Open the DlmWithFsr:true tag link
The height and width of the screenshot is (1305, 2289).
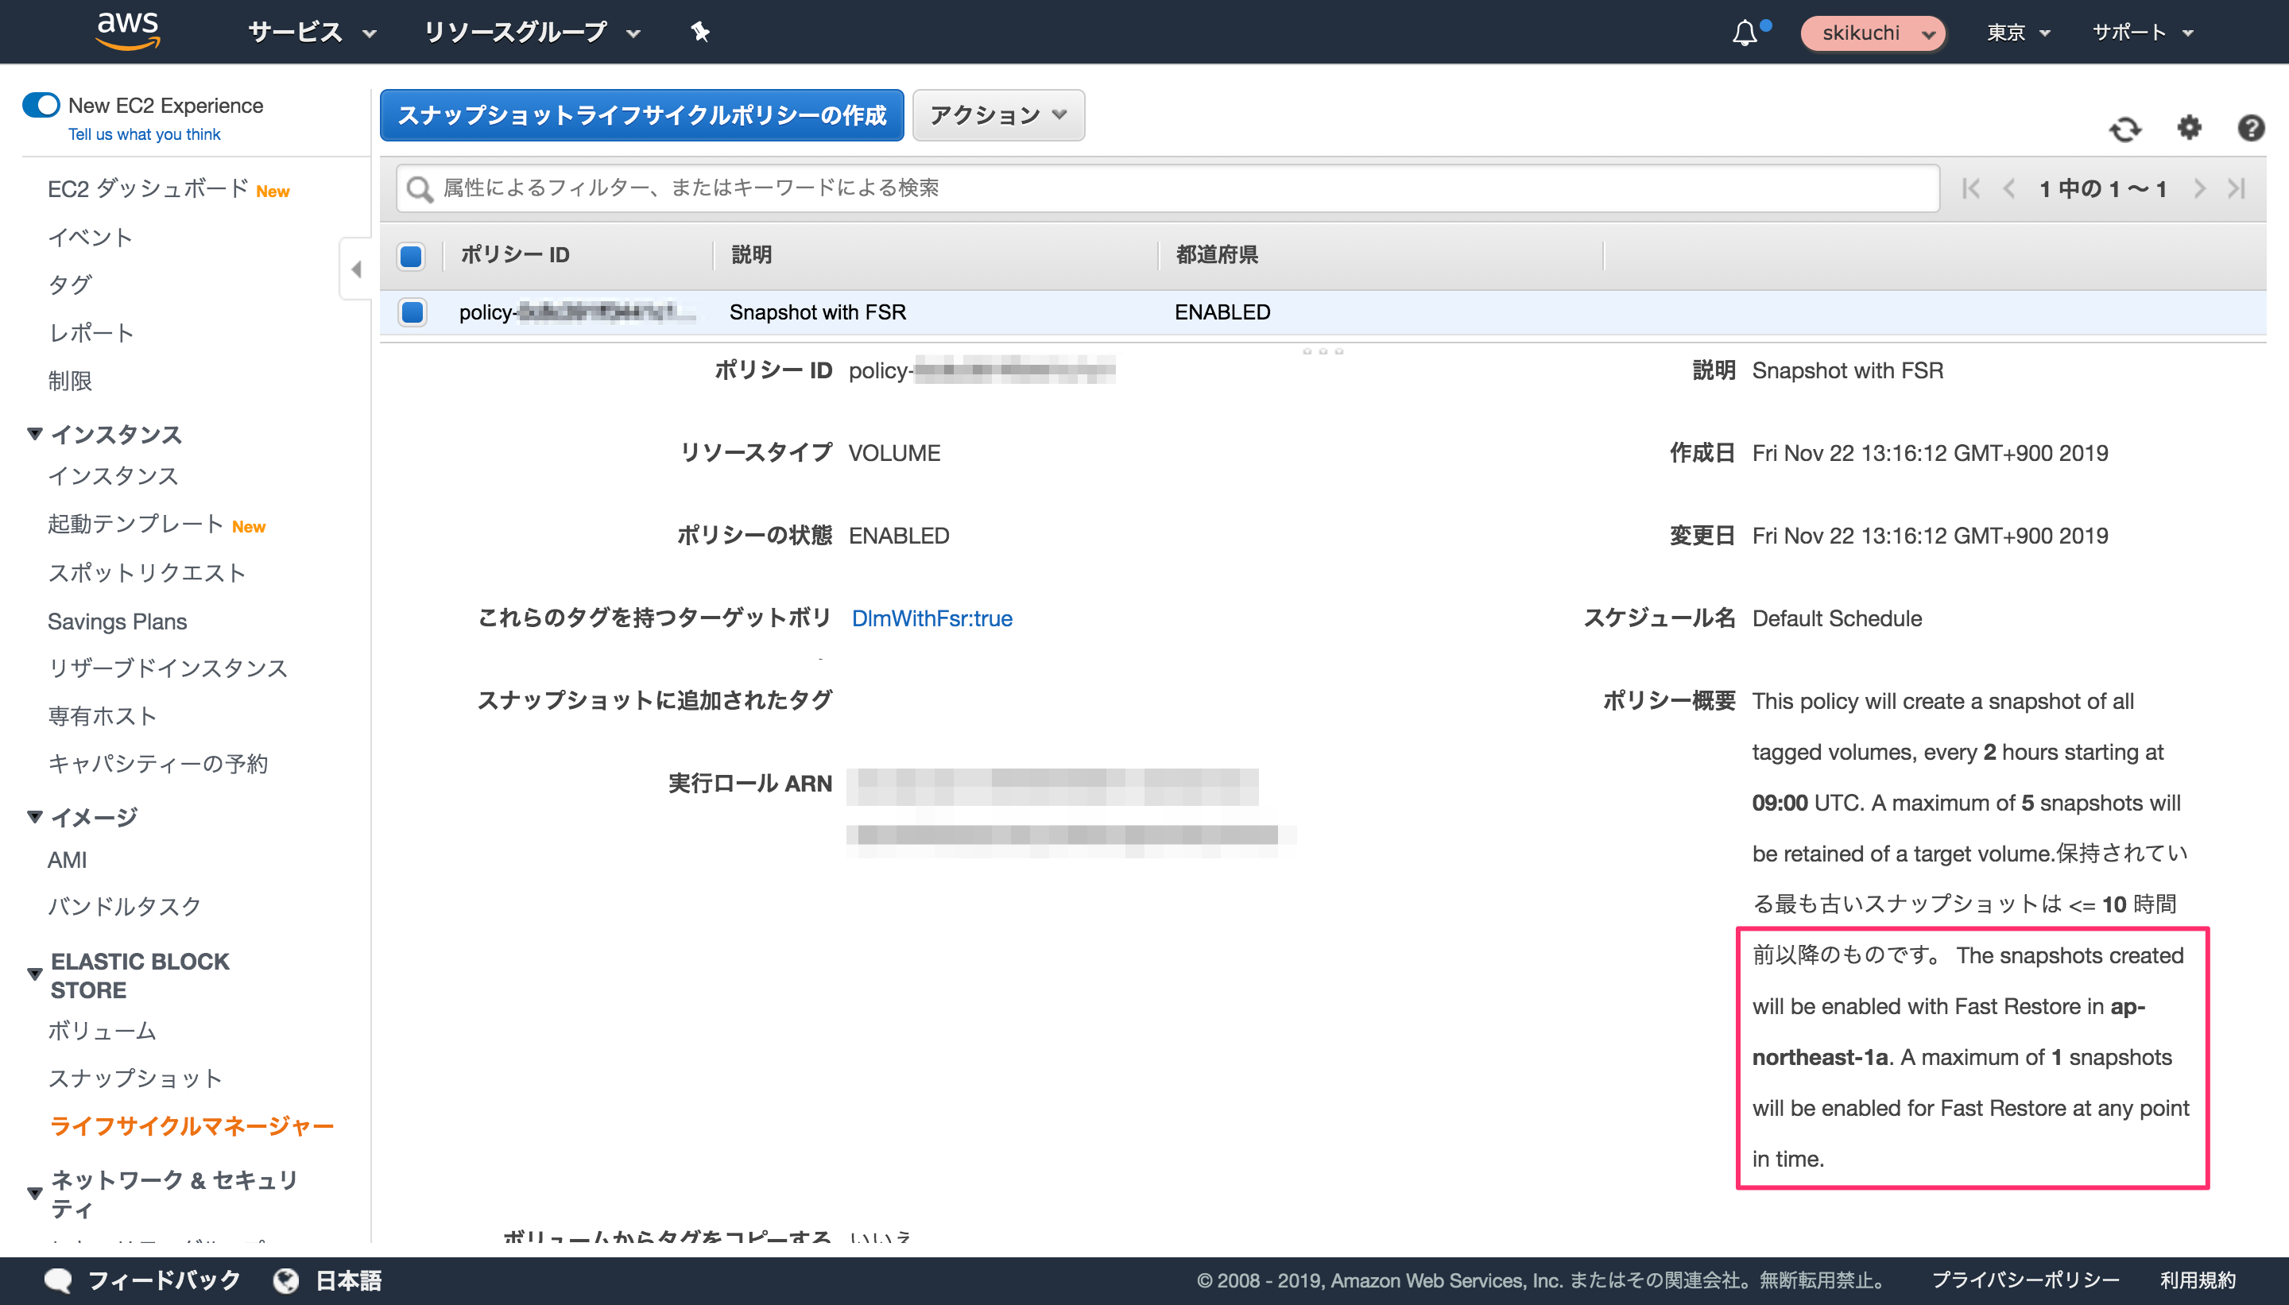pos(931,618)
